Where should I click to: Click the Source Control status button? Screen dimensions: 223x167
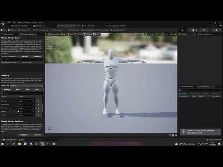tap(214, 140)
